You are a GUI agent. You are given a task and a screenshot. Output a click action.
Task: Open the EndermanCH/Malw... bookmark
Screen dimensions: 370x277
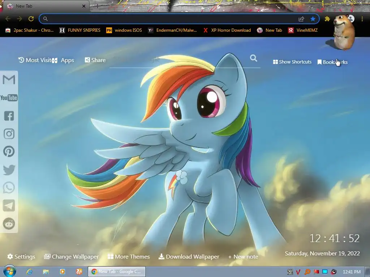172,30
